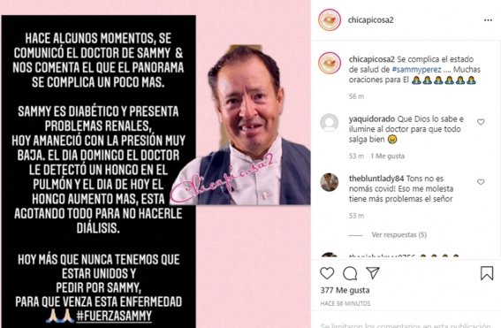Click the caption's chicapicosa2 avatar
501x328 pixels.
tap(330, 63)
